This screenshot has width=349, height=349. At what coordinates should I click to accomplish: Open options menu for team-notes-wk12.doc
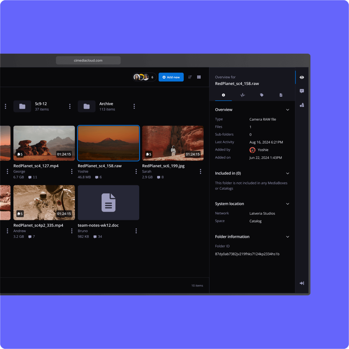[136, 231]
